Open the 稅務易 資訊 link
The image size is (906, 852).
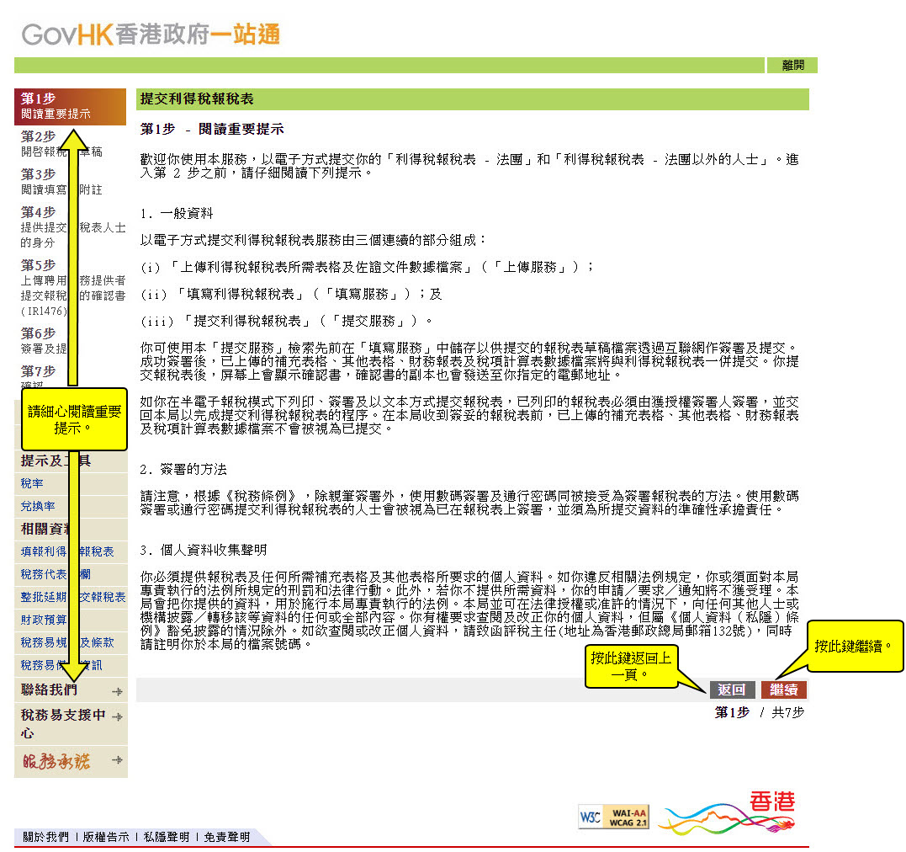(61, 665)
